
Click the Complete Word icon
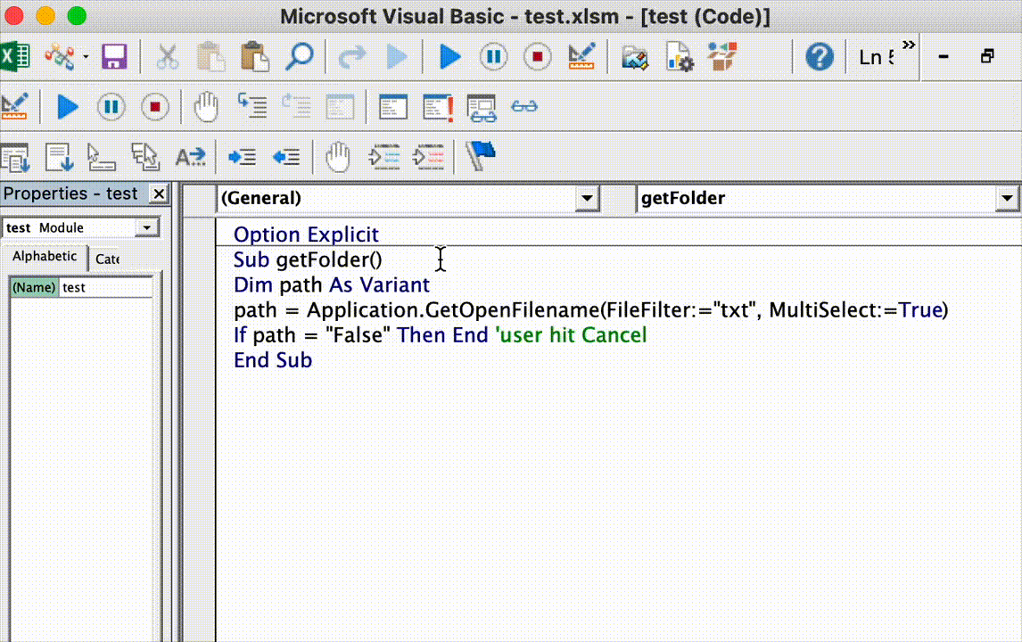point(190,157)
